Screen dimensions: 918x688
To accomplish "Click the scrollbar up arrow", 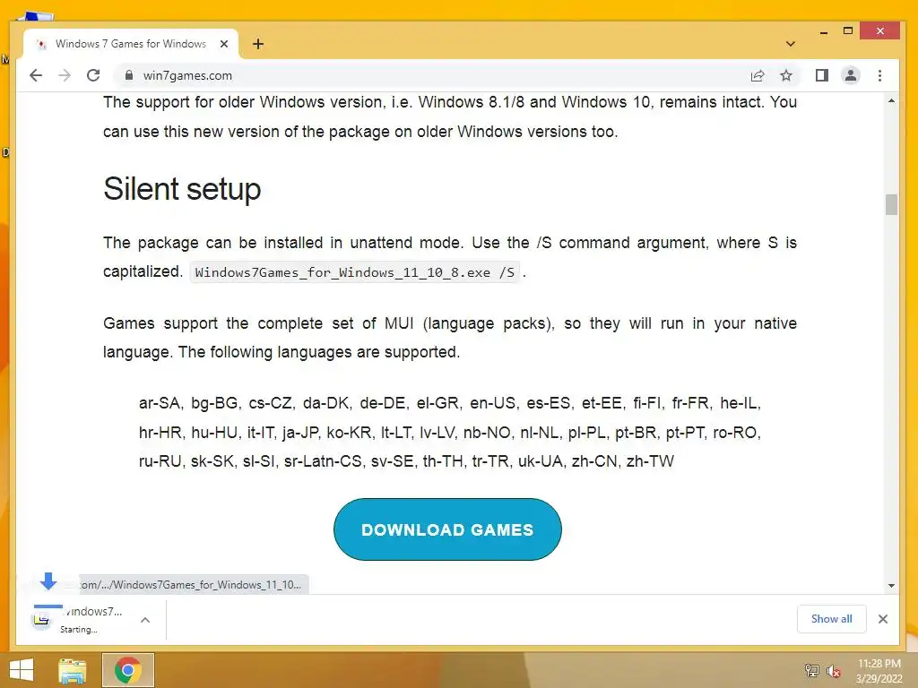I will pos(891,101).
